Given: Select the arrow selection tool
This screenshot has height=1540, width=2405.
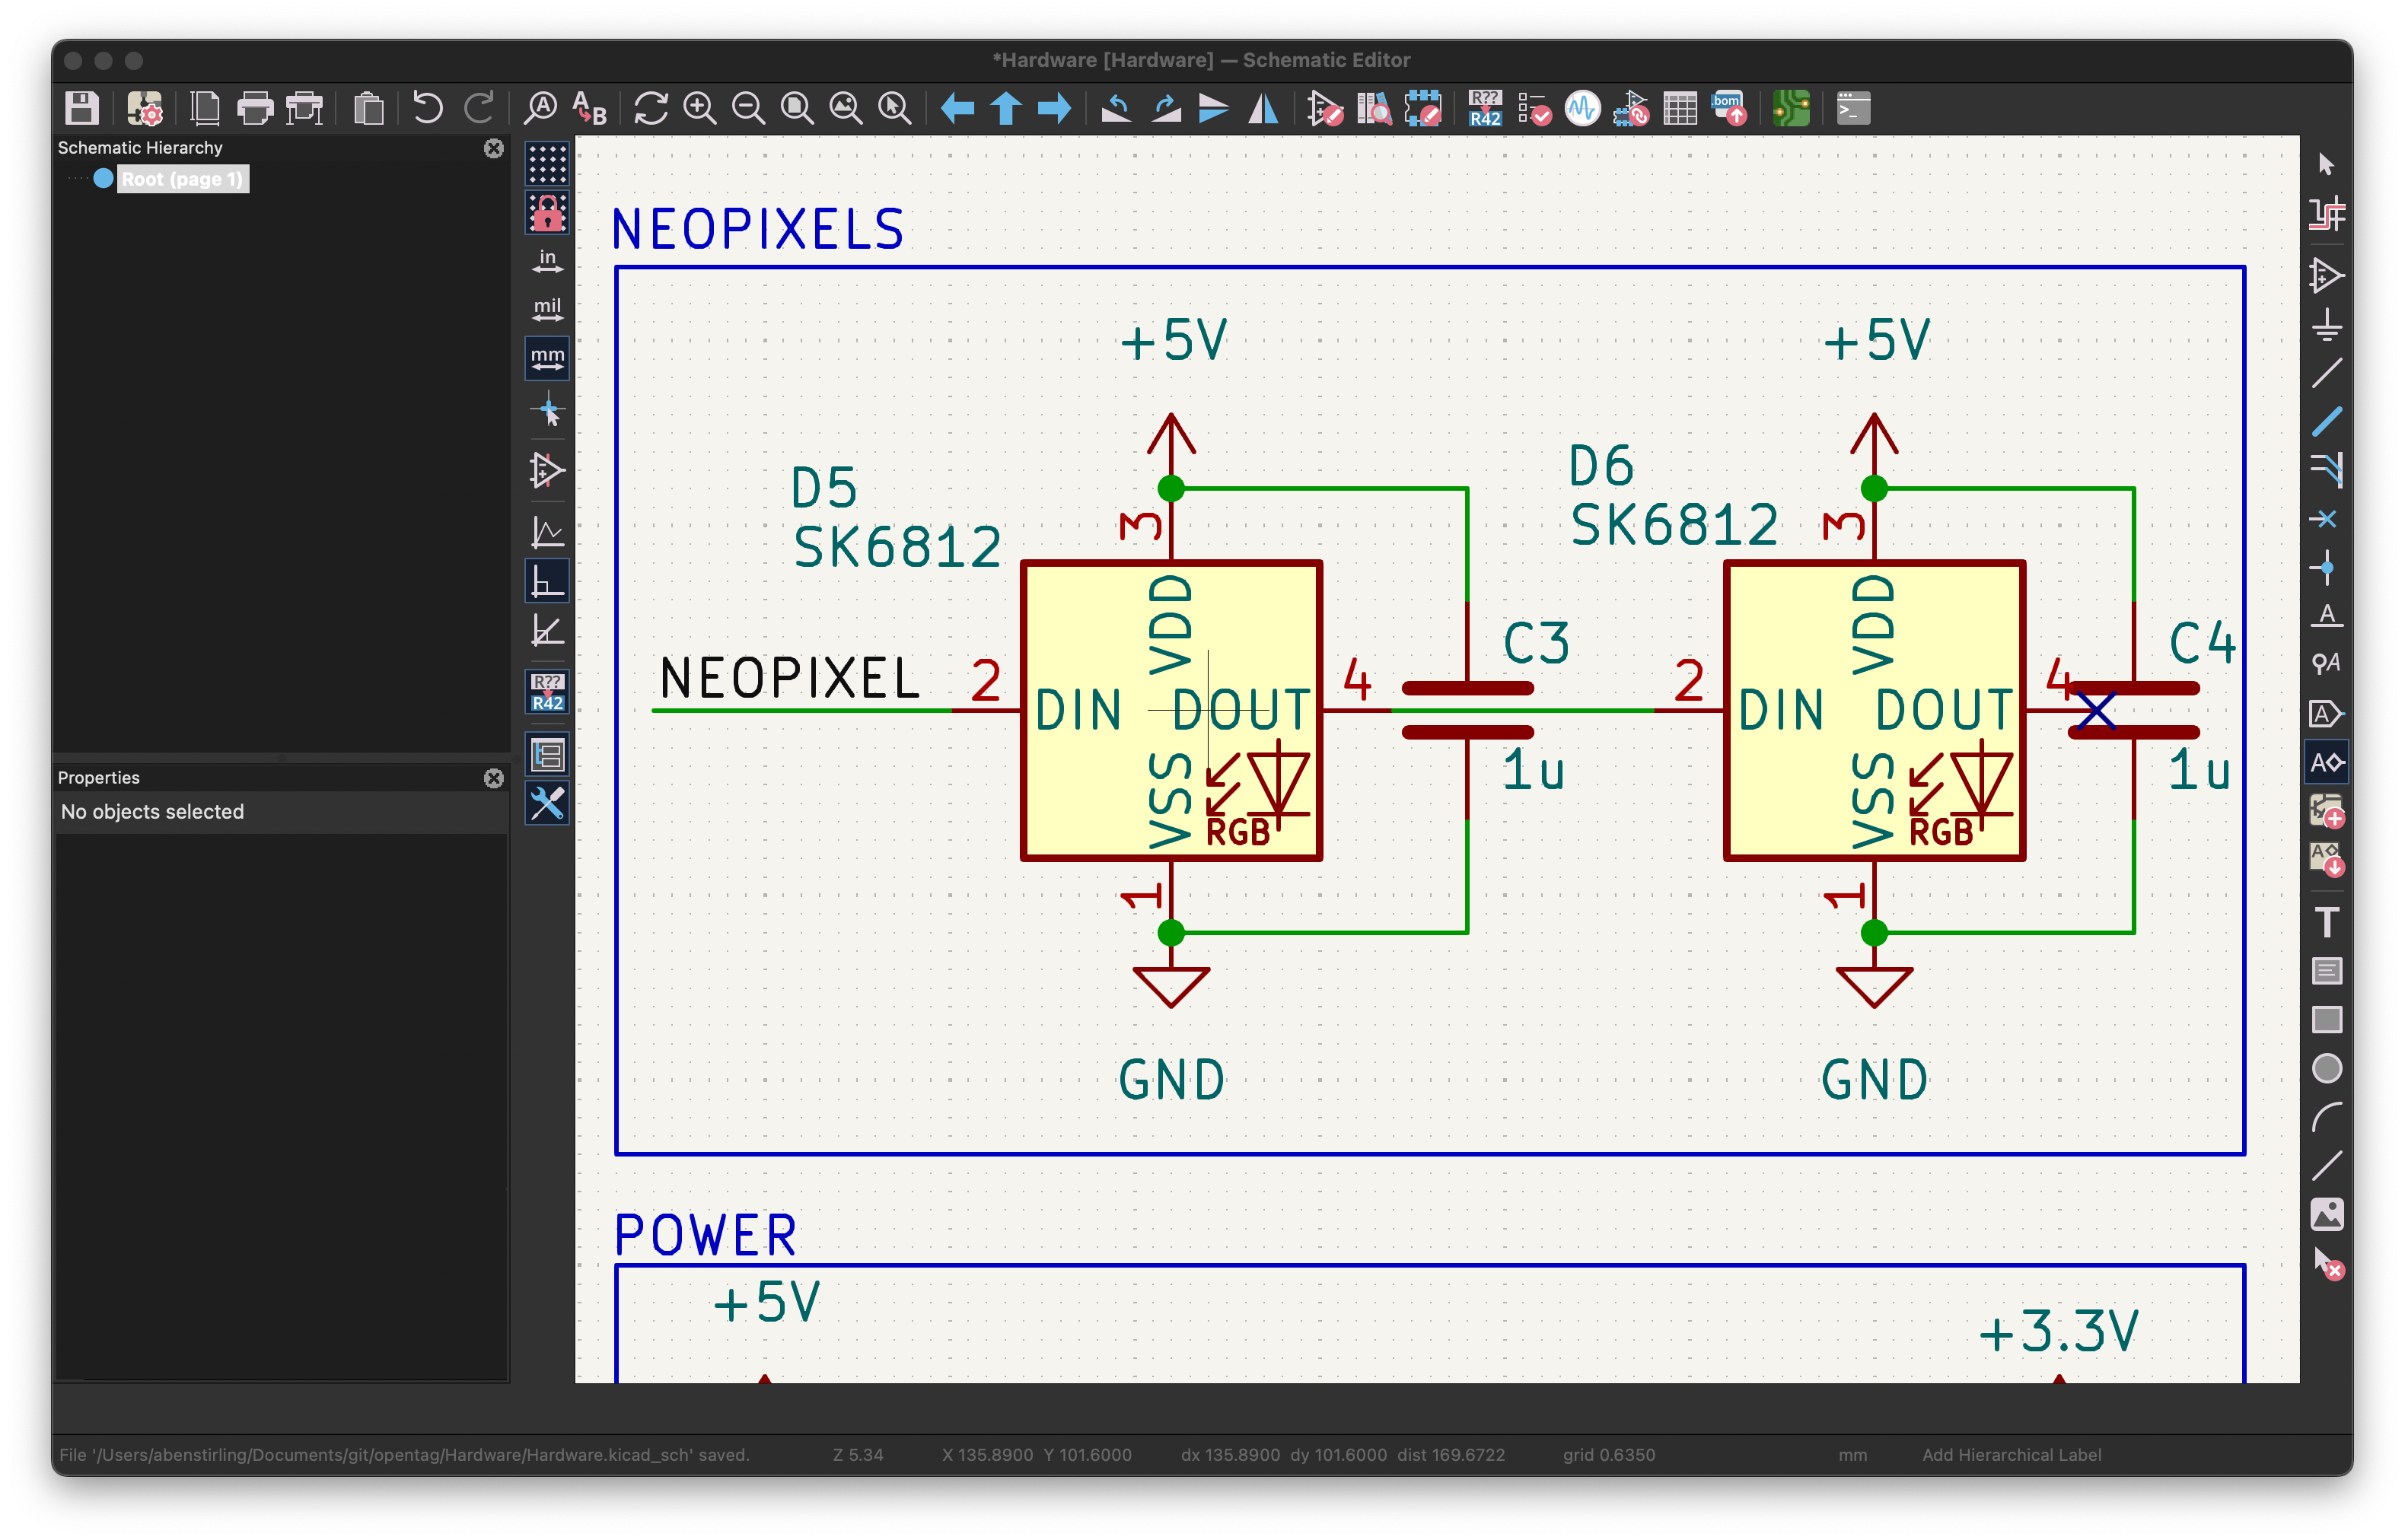Looking at the screenshot, I should [2326, 164].
